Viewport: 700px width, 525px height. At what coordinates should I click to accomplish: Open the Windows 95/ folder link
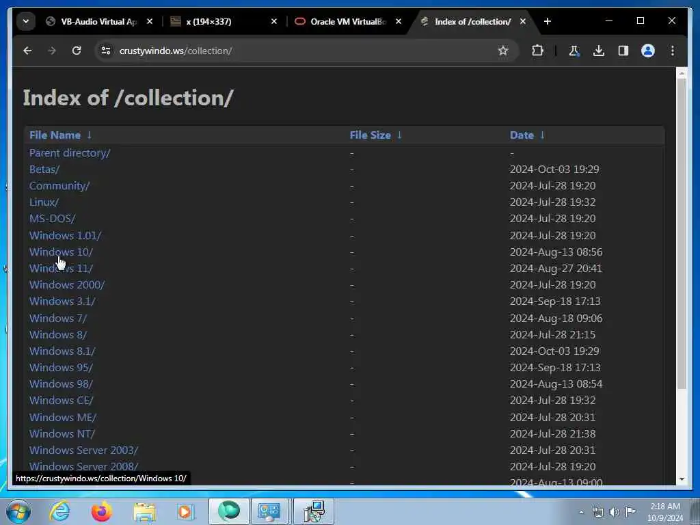(x=61, y=367)
